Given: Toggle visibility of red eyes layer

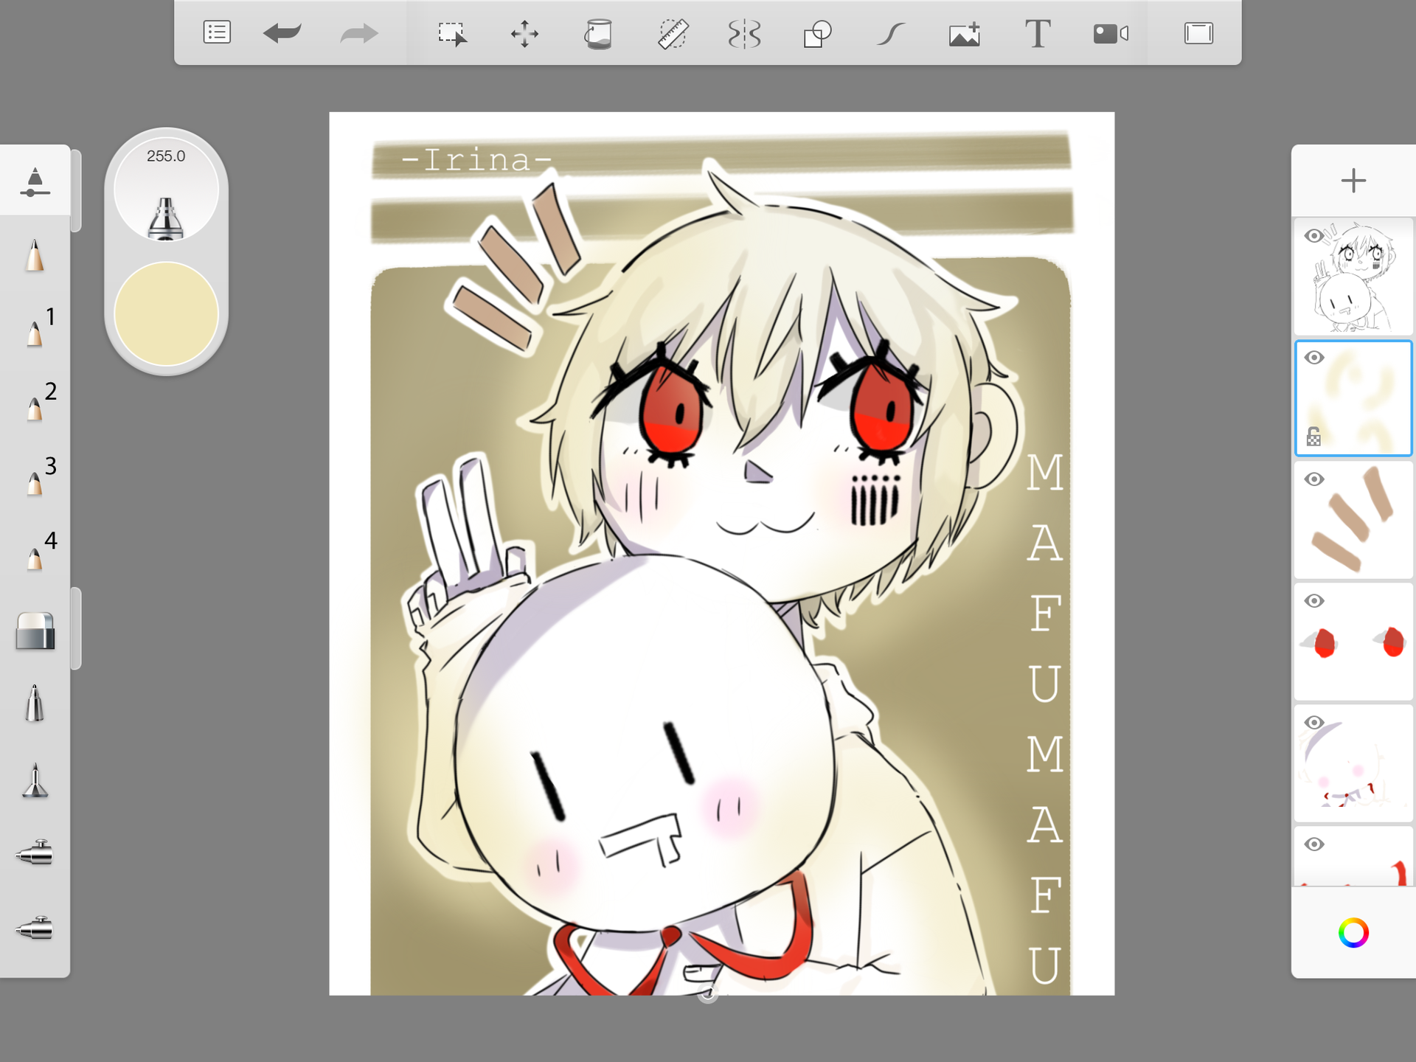Looking at the screenshot, I should (x=1313, y=601).
